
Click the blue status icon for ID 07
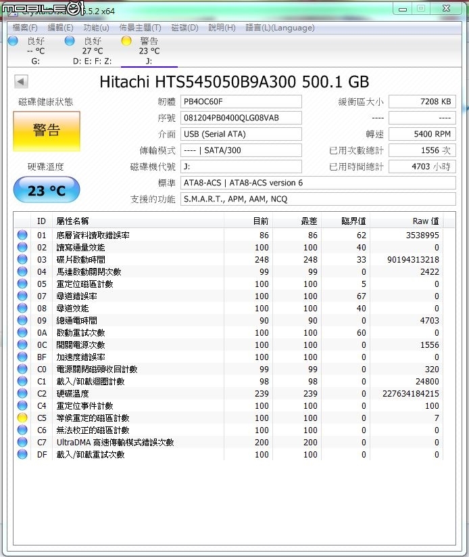(22, 296)
